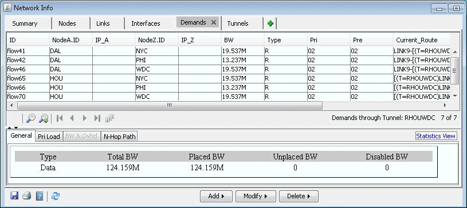Open the N-Hop Path tab
The height and width of the screenshot is (208, 467).
(119, 137)
